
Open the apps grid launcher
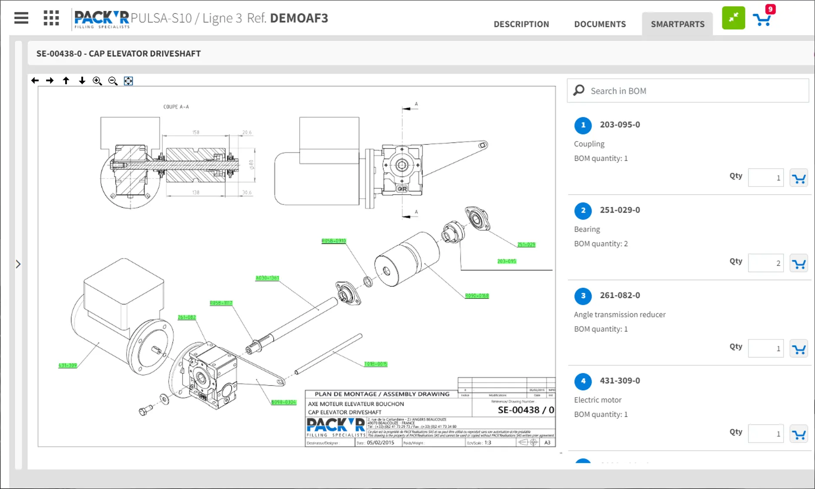(51, 18)
